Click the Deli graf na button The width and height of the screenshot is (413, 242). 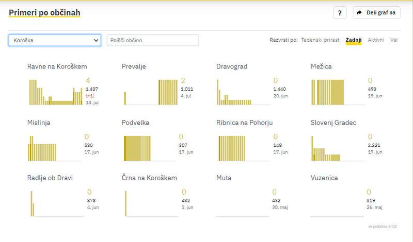pos(376,13)
